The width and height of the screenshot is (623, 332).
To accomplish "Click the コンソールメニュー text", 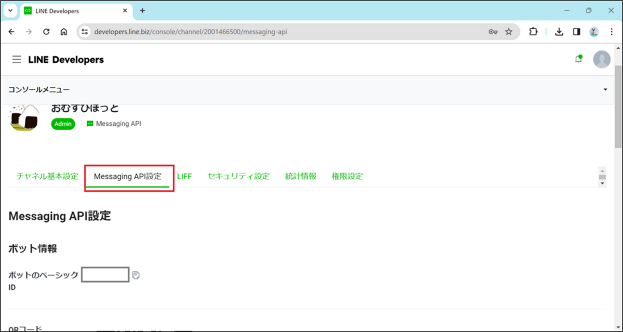I will tap(39, 90).
